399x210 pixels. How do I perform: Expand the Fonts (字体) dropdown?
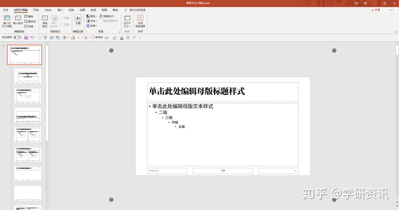click(92, 21)
